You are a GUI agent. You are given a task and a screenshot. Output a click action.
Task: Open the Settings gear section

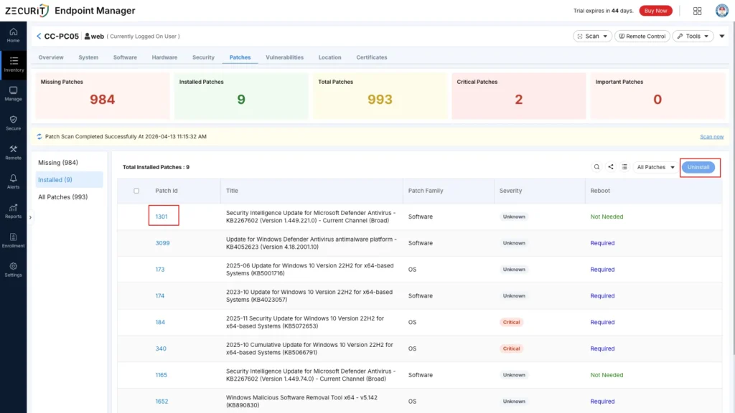[x=13, y=270]
